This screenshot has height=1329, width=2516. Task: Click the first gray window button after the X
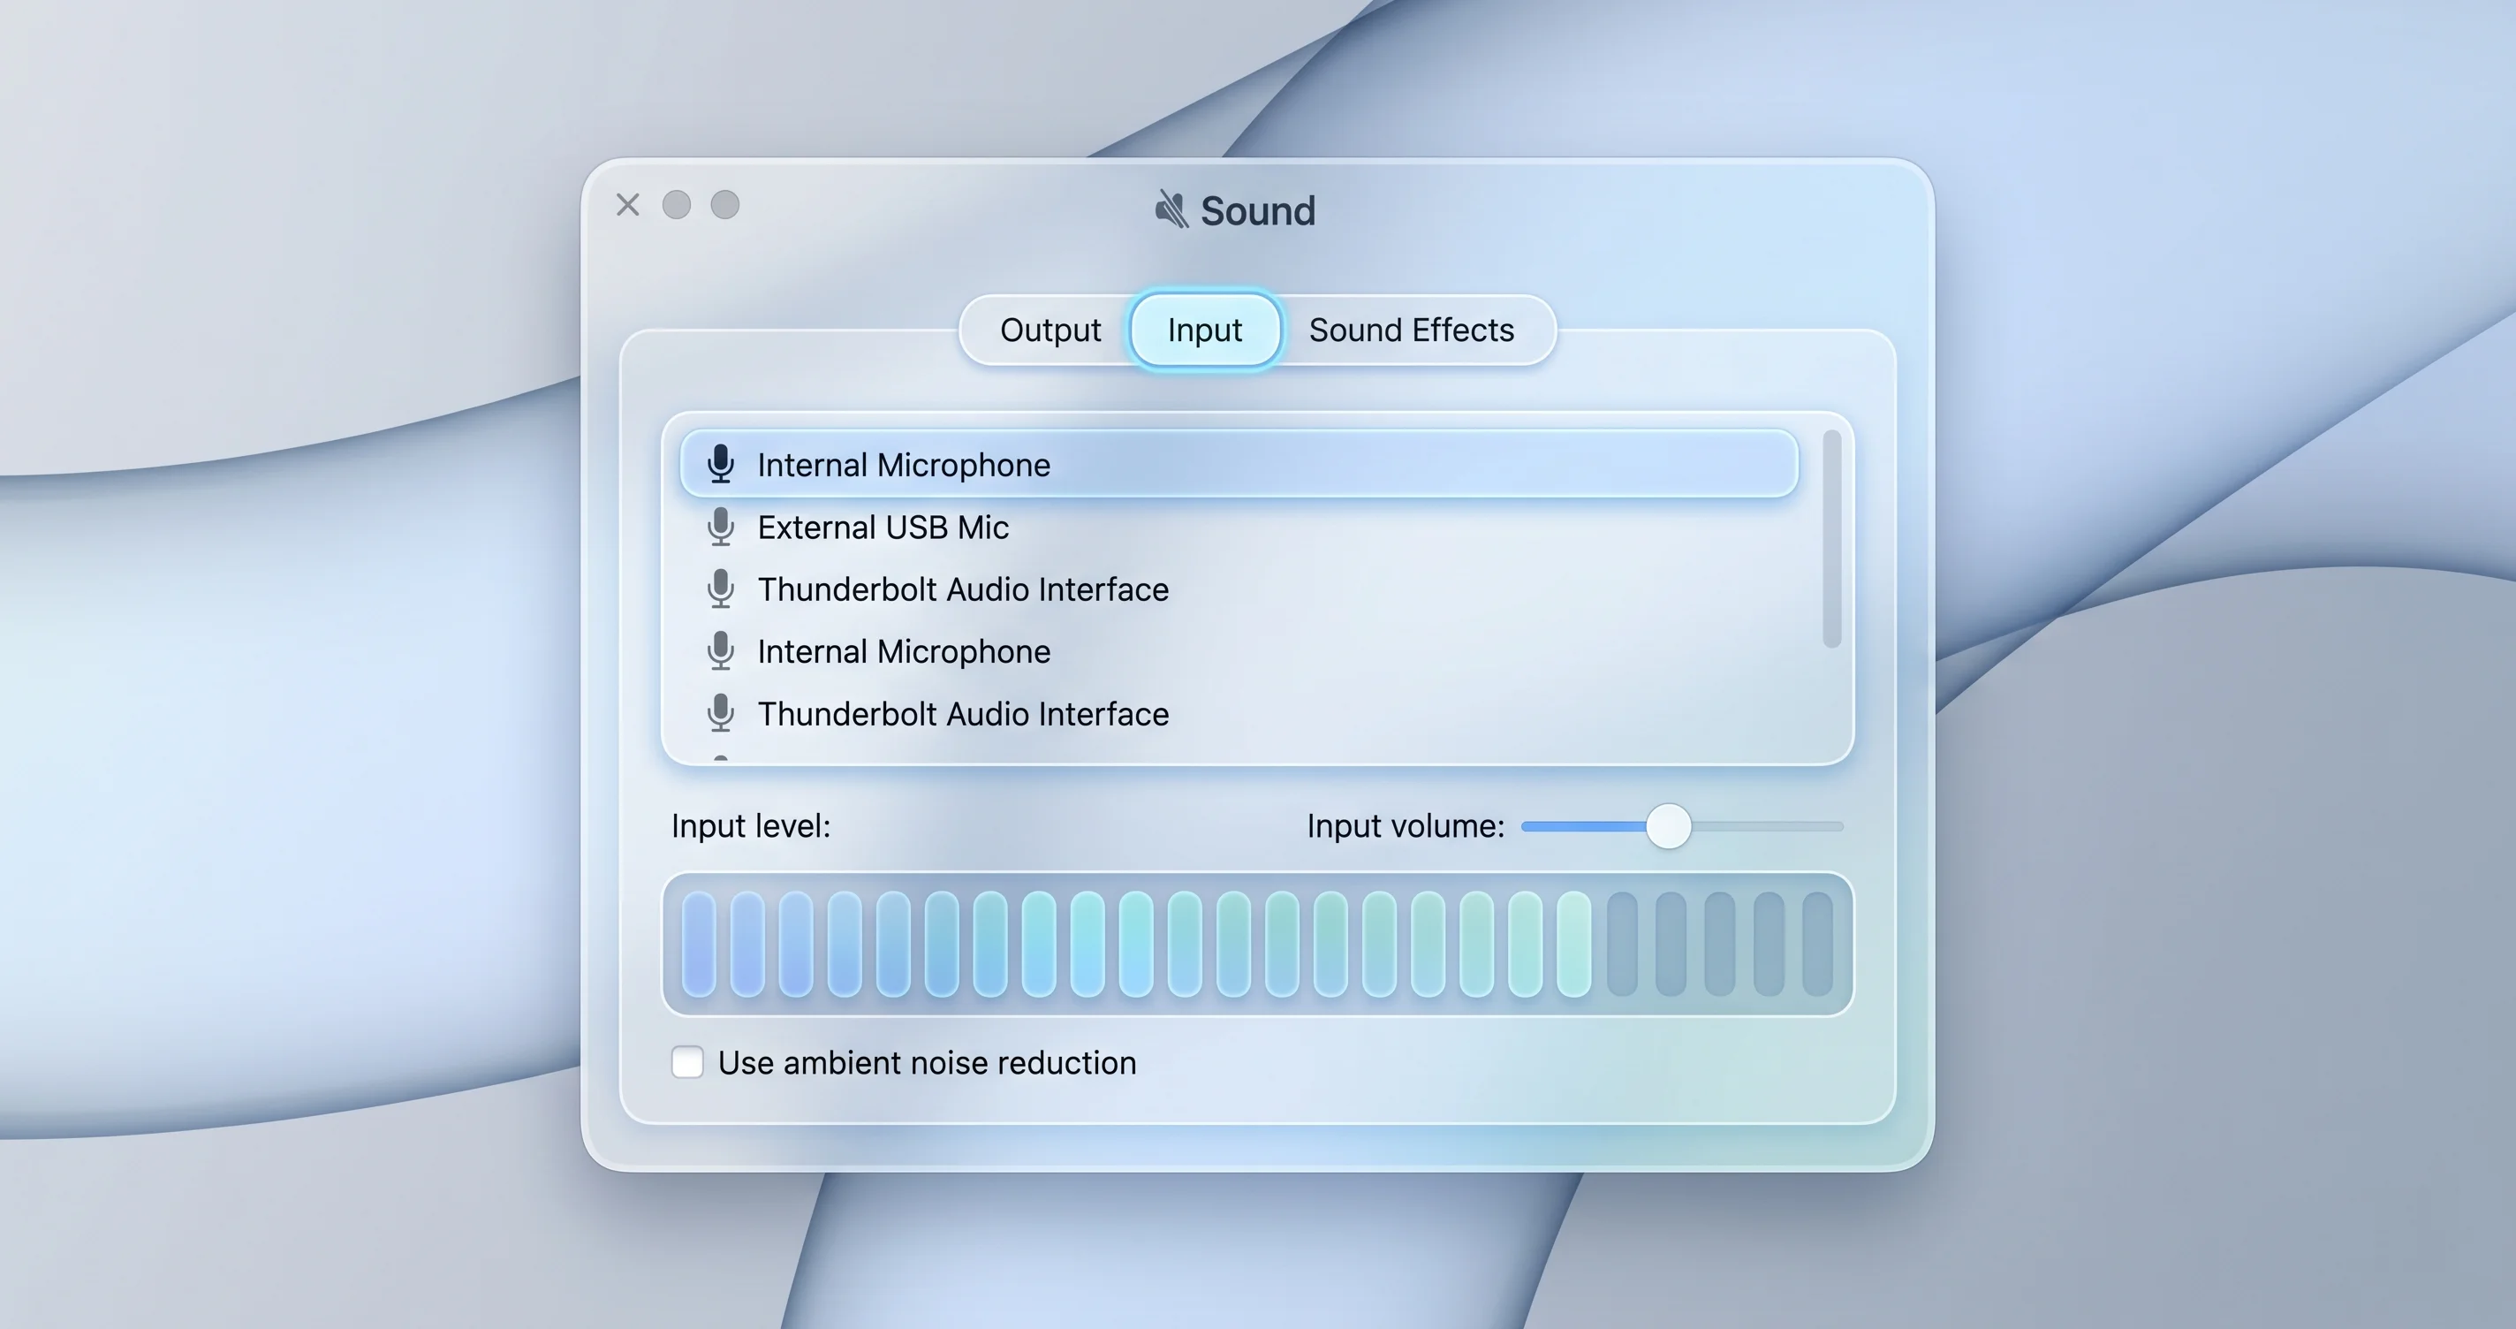(677, 205)
